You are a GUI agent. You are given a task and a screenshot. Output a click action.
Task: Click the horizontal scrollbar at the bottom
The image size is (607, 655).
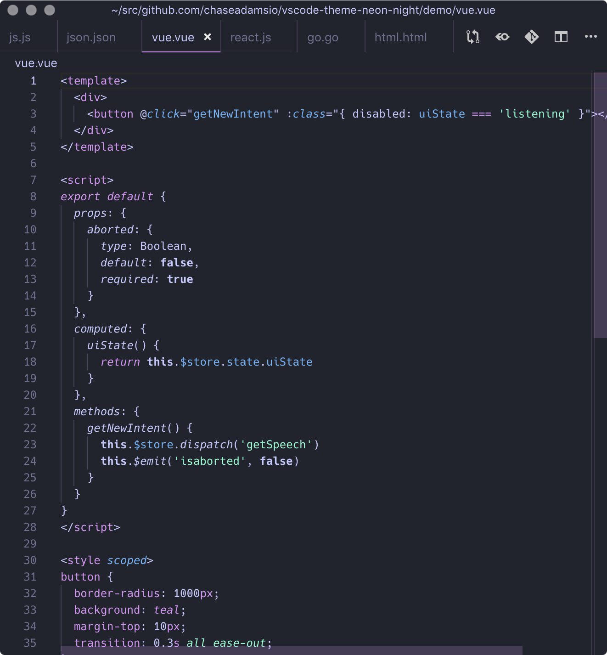pos(292,650)
